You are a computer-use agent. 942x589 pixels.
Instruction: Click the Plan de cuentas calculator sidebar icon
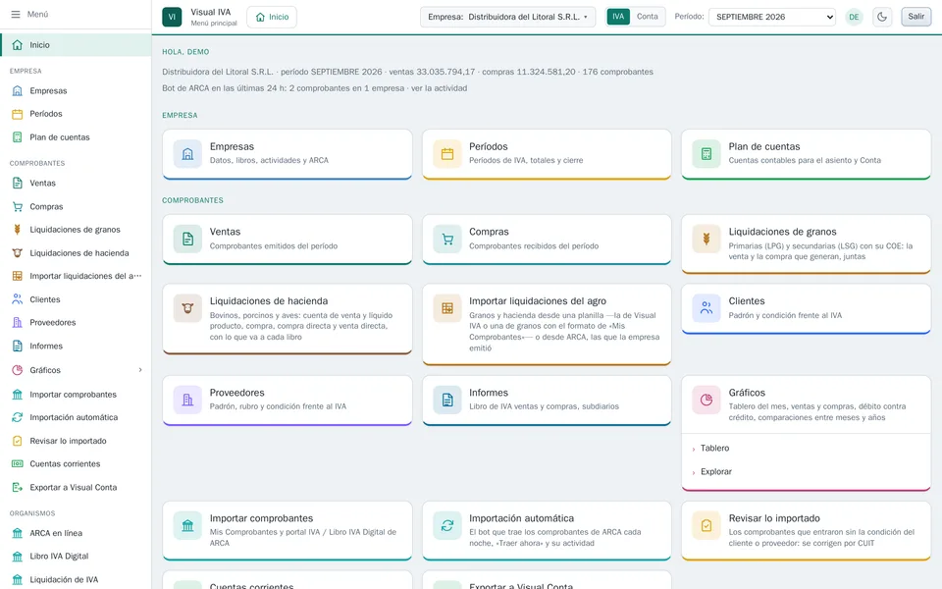[18, 137]
